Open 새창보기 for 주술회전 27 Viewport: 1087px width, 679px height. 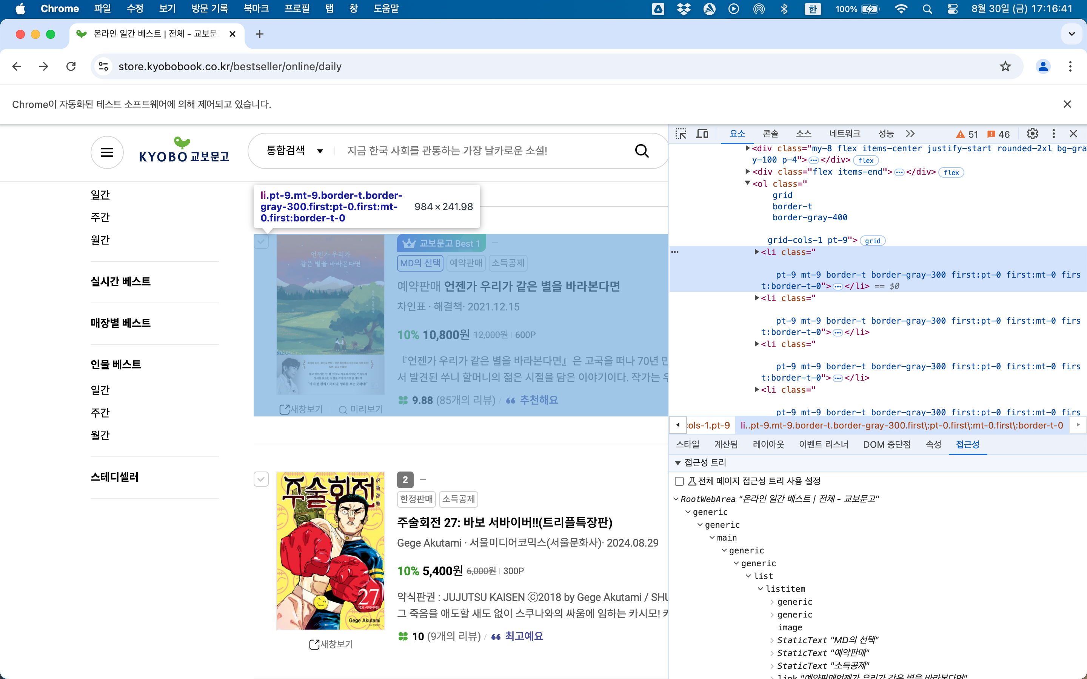(331, 644)
